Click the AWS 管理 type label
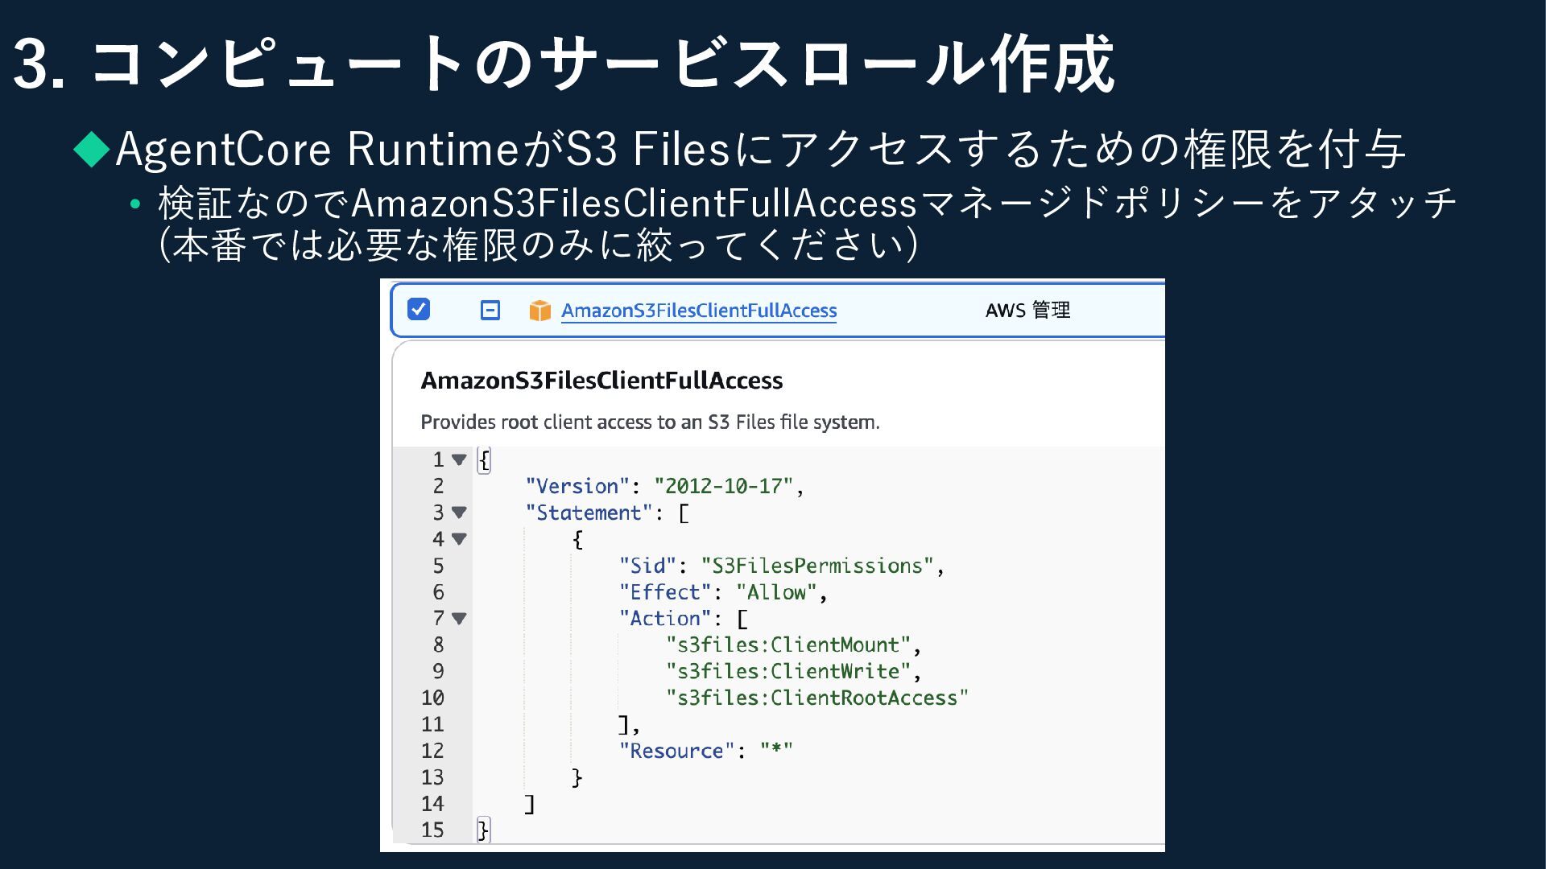 click(1027, 311)
